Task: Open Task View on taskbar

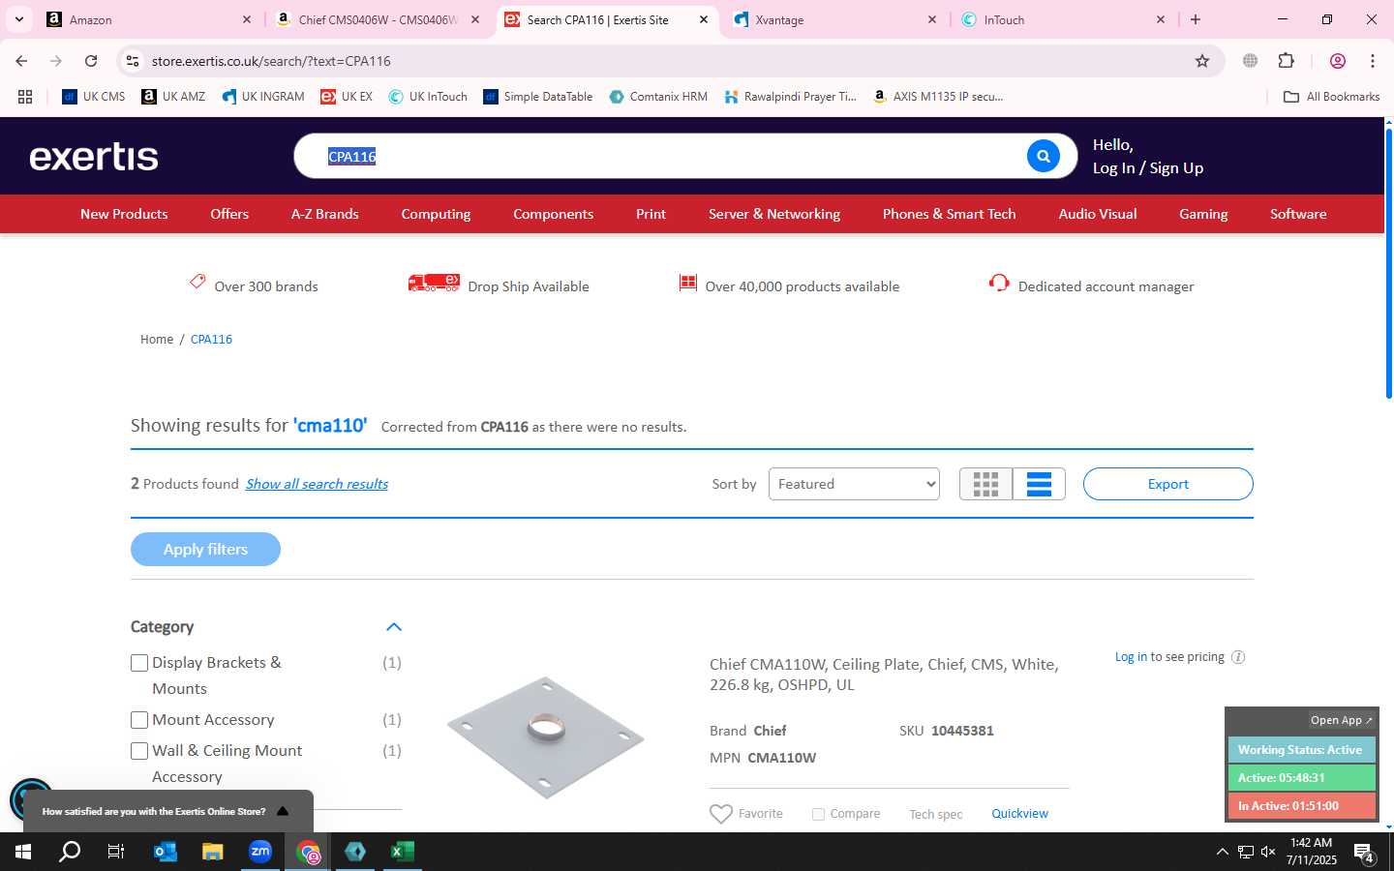Action: [x=116, y=852]
